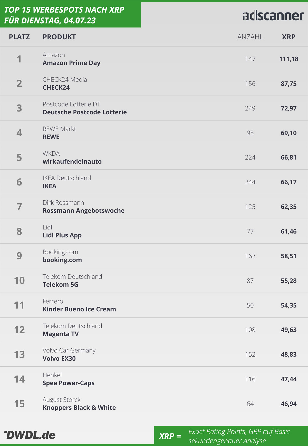Click the PRODUKT column header
This screenshot has width=308, height=446.
pos(59,37)
